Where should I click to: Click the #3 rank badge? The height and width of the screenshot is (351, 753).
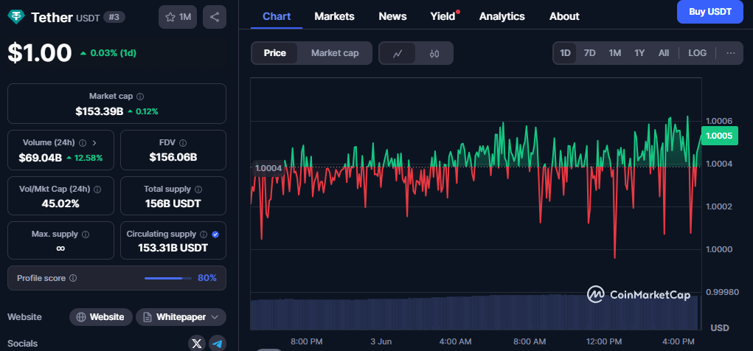click(x=114, y=17)
